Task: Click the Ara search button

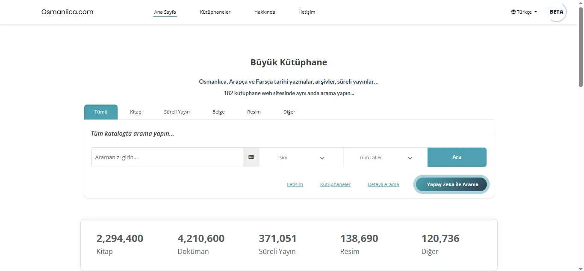Action: (x=457, y=157)
